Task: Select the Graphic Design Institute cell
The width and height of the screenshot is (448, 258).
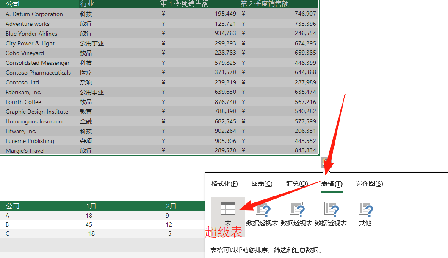Action: 36,111
